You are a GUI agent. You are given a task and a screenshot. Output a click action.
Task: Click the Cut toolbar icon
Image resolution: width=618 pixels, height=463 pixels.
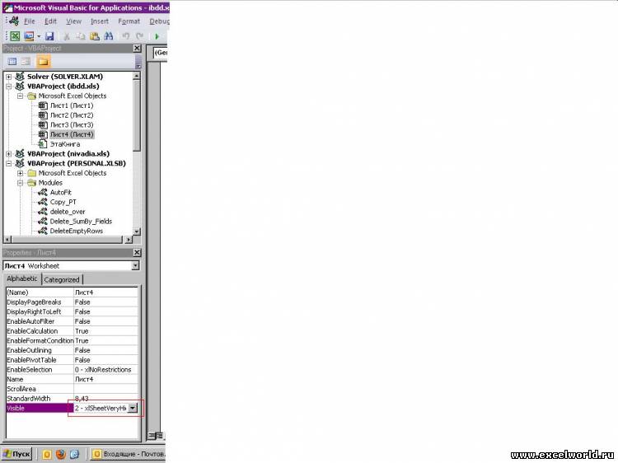(67, 36)
